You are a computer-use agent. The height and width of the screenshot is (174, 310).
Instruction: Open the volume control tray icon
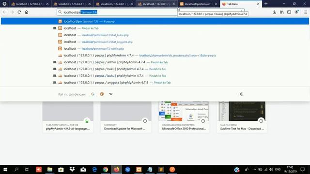271,170
